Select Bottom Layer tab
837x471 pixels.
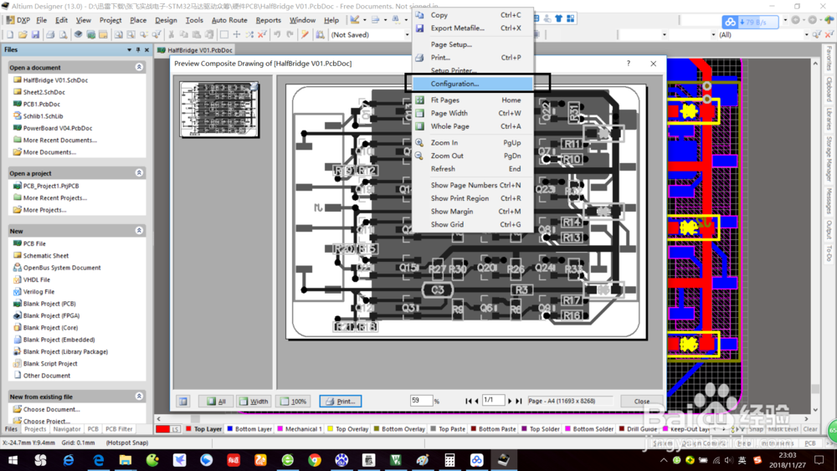point(249,429)
